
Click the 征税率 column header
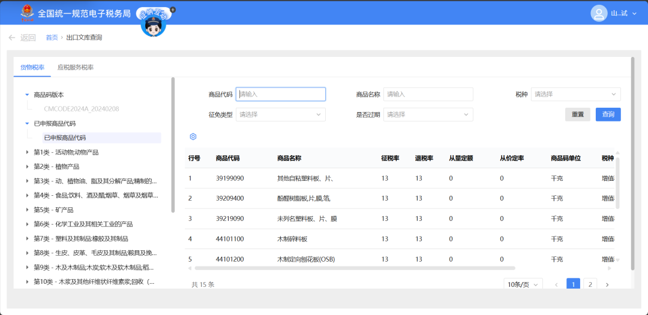coord(390,158)
